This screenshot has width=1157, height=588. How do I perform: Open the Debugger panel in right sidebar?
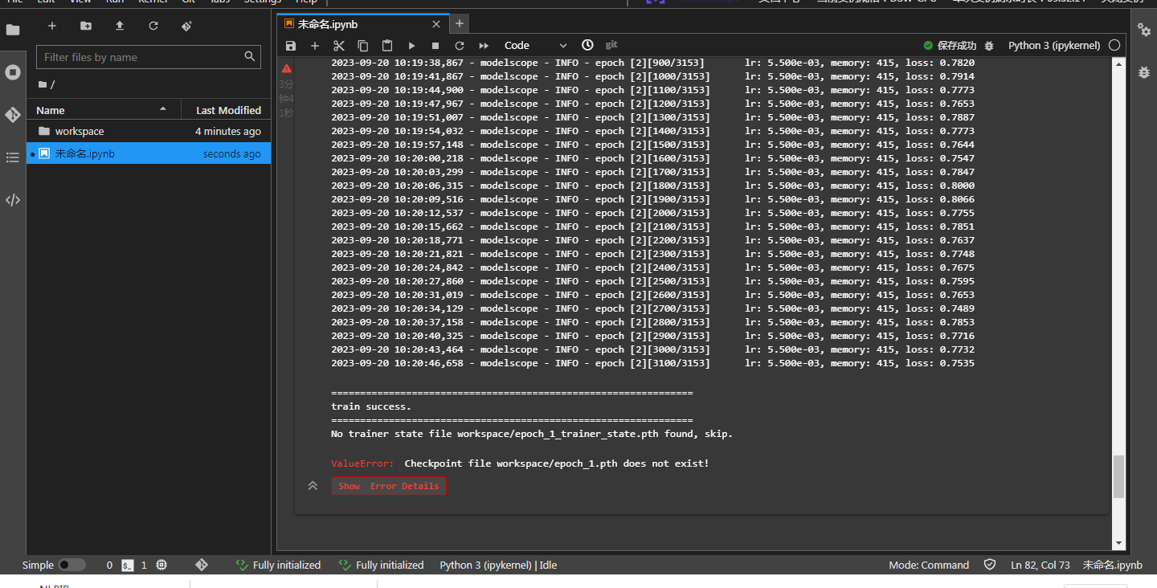click(1144, 72)
